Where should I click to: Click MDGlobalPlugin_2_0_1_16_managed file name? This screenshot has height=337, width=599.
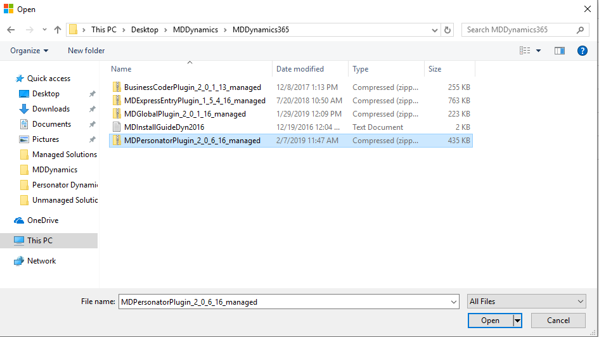point(185,114)
